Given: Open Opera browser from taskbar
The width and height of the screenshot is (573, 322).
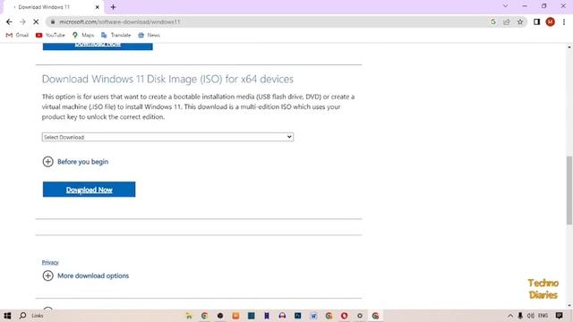Looking at the screenshot, I should coord(344,316).
